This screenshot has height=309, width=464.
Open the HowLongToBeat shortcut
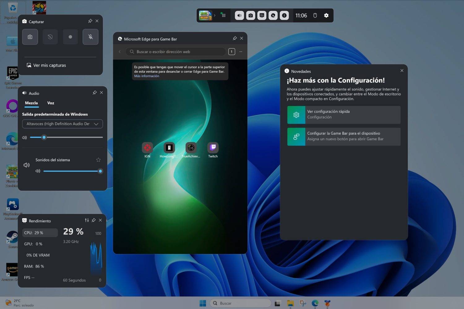point(169,150)
